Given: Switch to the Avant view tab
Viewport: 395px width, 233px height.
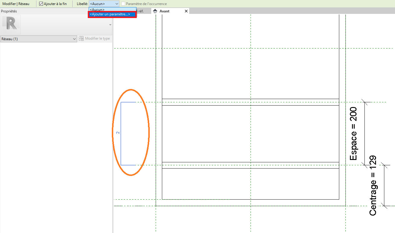Looking at the screenshot, I should point(165,11).
